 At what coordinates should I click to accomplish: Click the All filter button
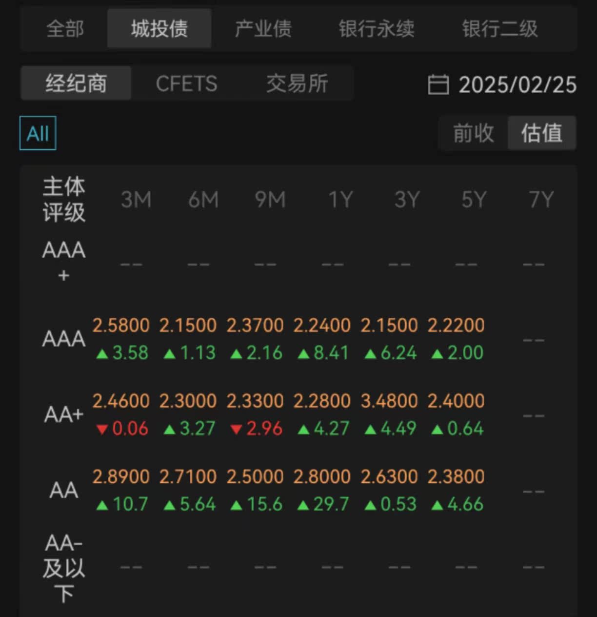pyautogui.click(x=38, y=133)
